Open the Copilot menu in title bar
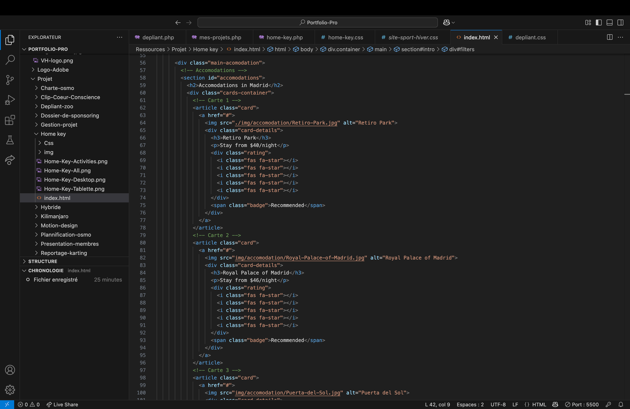The height and width of the screenshot is (409, 630). click(x=449, y=22)
